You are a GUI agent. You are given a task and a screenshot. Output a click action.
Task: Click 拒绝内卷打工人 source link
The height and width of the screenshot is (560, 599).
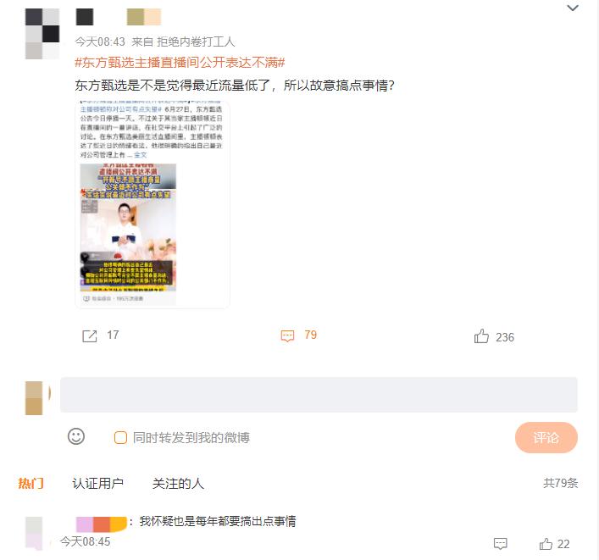pyautogui.click(x=196, y=42)
